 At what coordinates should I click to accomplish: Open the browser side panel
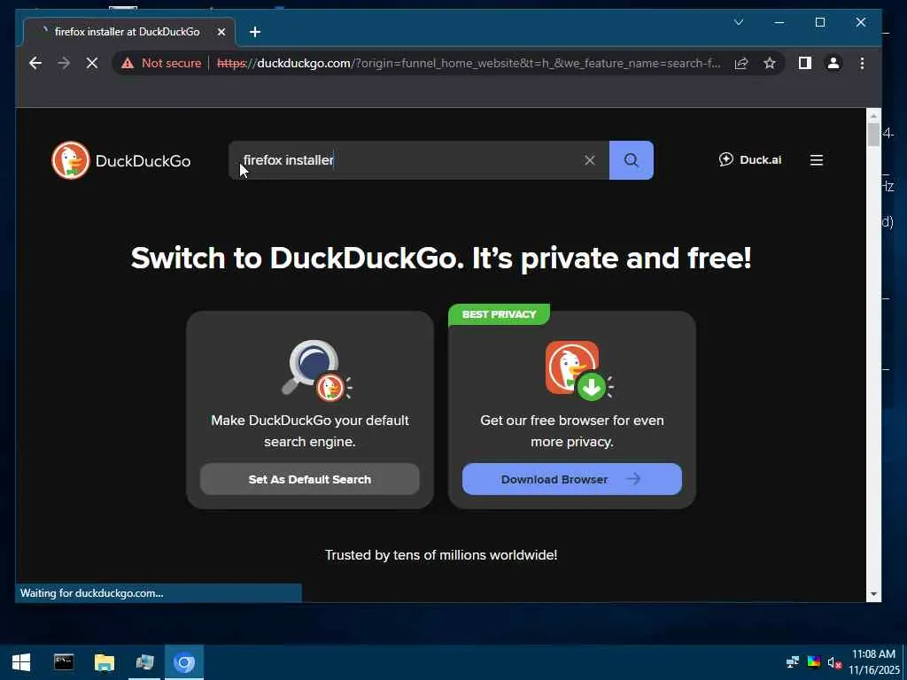[x=804, y=63]
